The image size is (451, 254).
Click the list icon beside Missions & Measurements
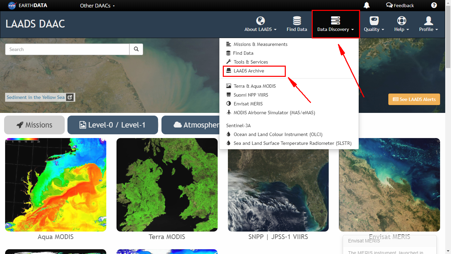[x=229, y=44]
